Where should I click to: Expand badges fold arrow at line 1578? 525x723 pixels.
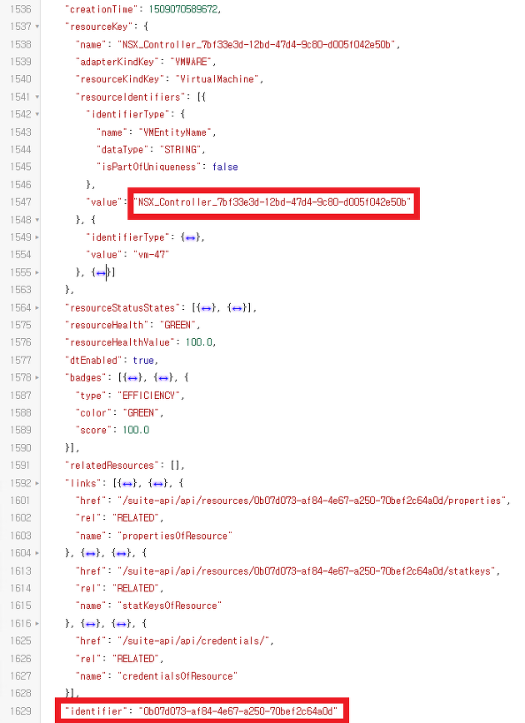coord(37,377)
